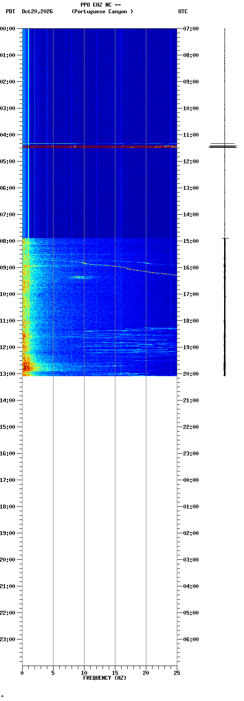Image resolution: width=244 pixels, height=701 pixels.
Task: Click the '10:00' UTC time label
Action: click(x=191, y=108)
